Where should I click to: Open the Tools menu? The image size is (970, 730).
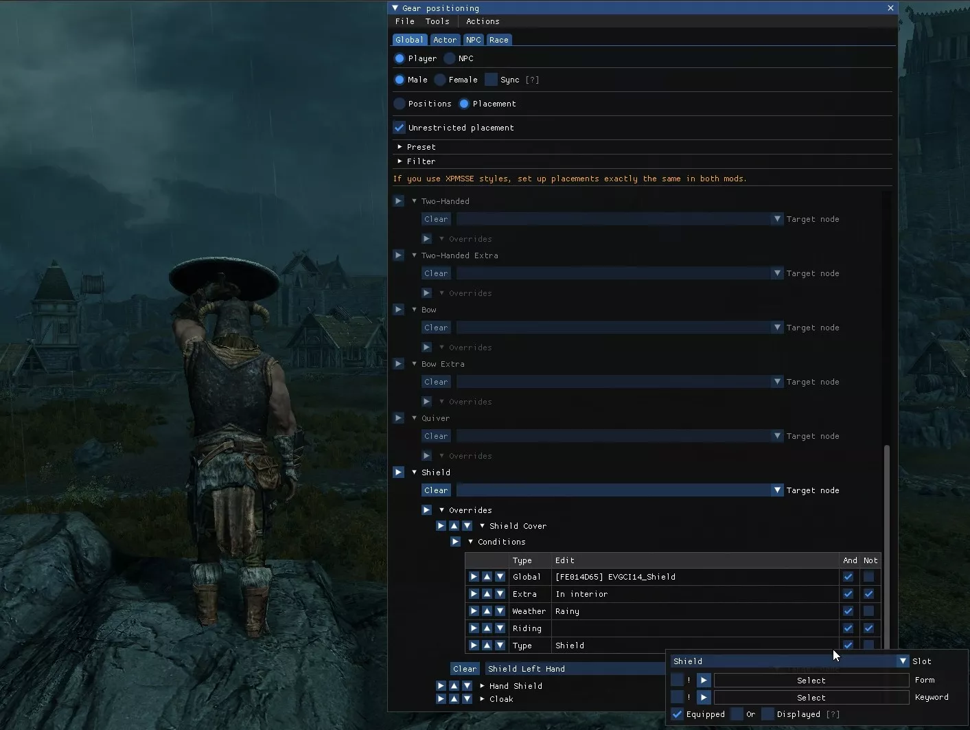click(437, 21)
